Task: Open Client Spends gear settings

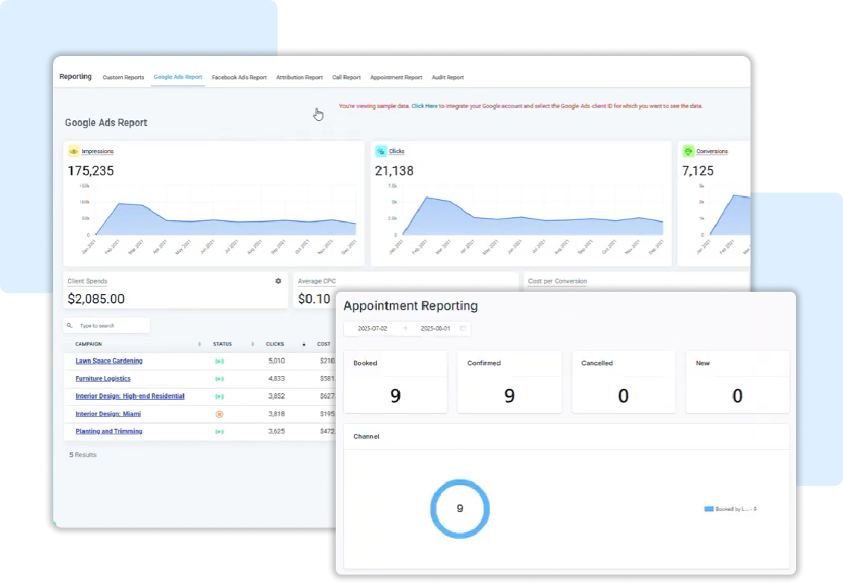Action: pyautogui.click(x=278, y=281)
